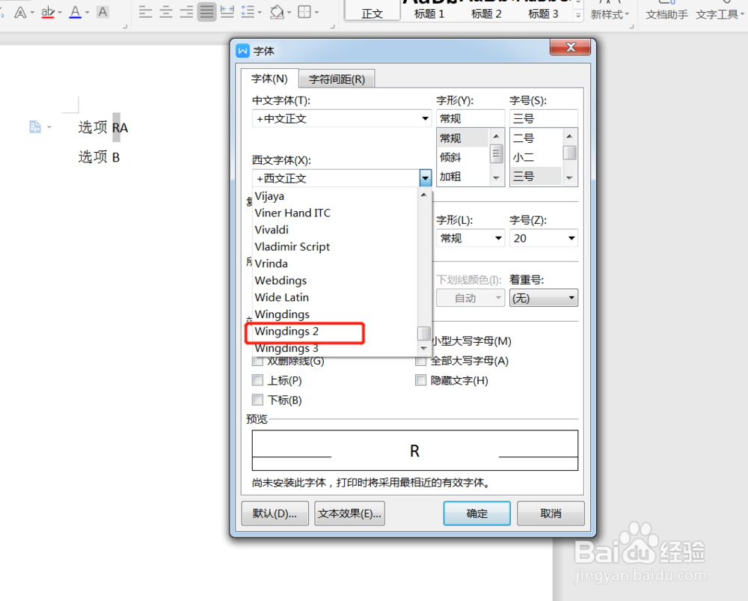Check the 隐藏文字 hidden text option
748x601 pixels.
point(421,379)
